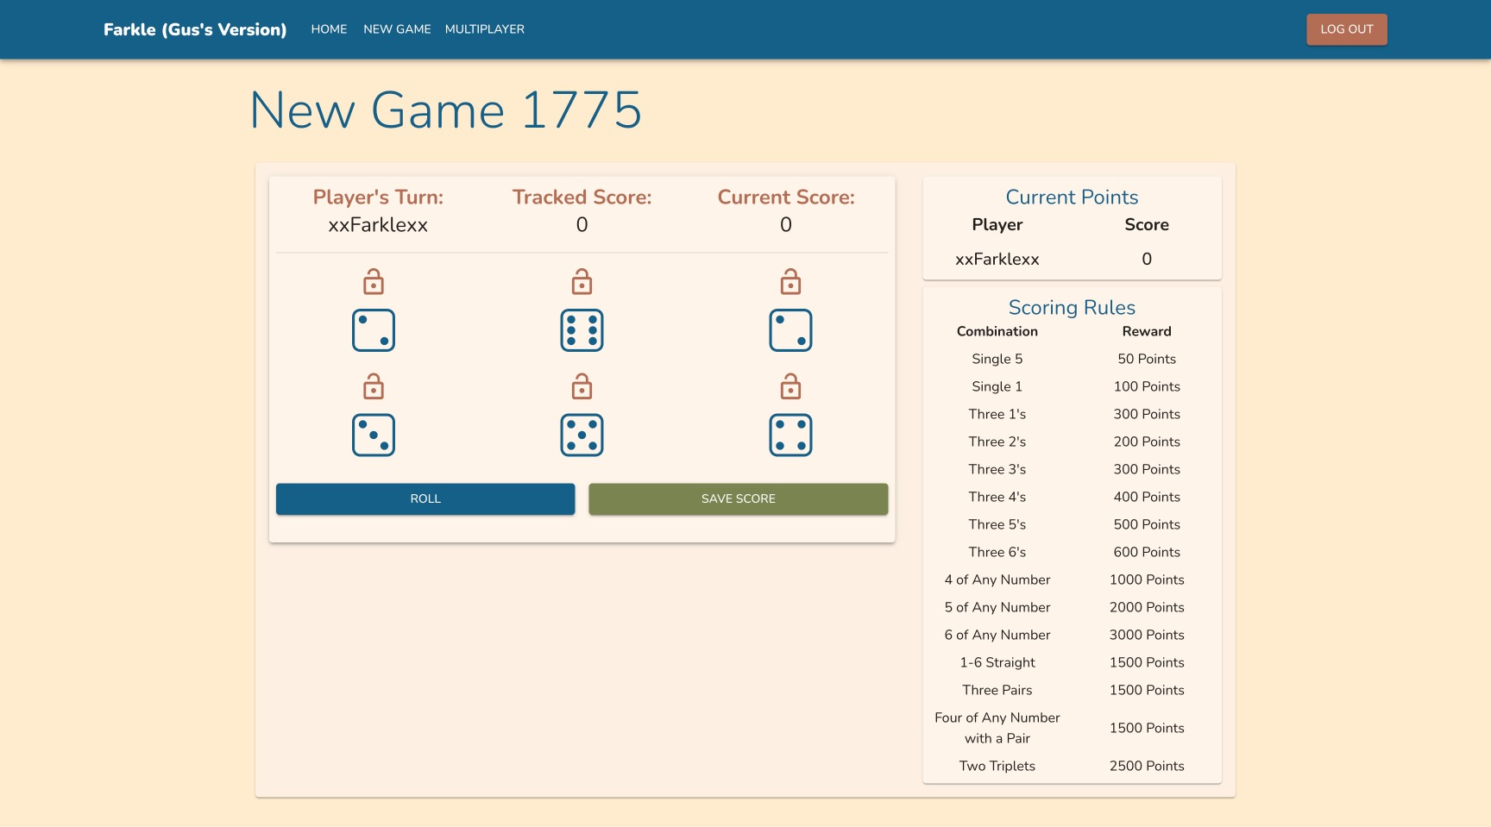Viewport: 1491px width, 827px height.
Task: Click the lock icon above the two-dot die under Current Score
Action: 790,282
